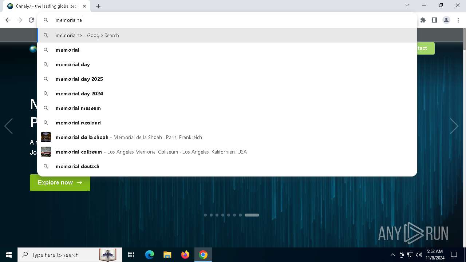Choose 'memorial day 2024' suggestion
The width and height of the screenshot is (466, 262).
click(x=227, y=94)
